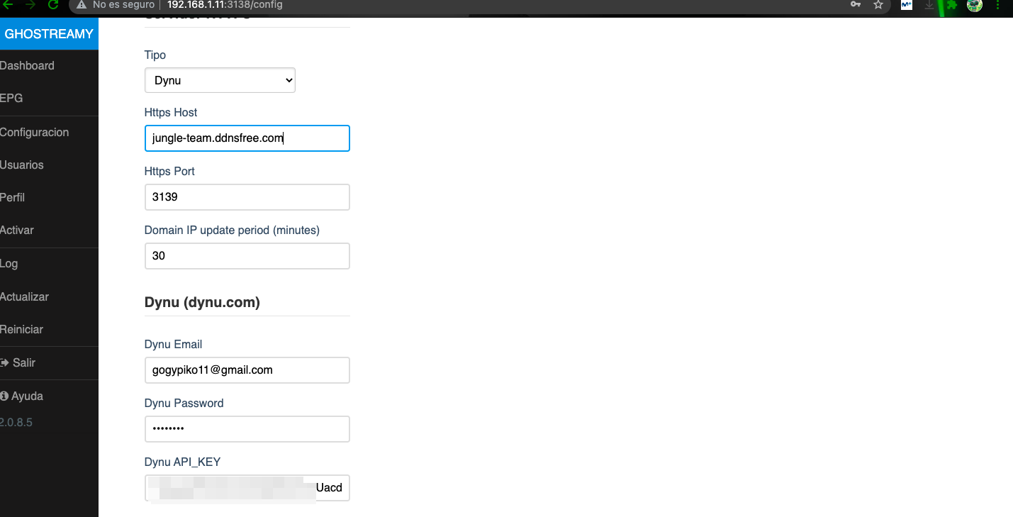Select Log from the sidebar

point(9,264)
